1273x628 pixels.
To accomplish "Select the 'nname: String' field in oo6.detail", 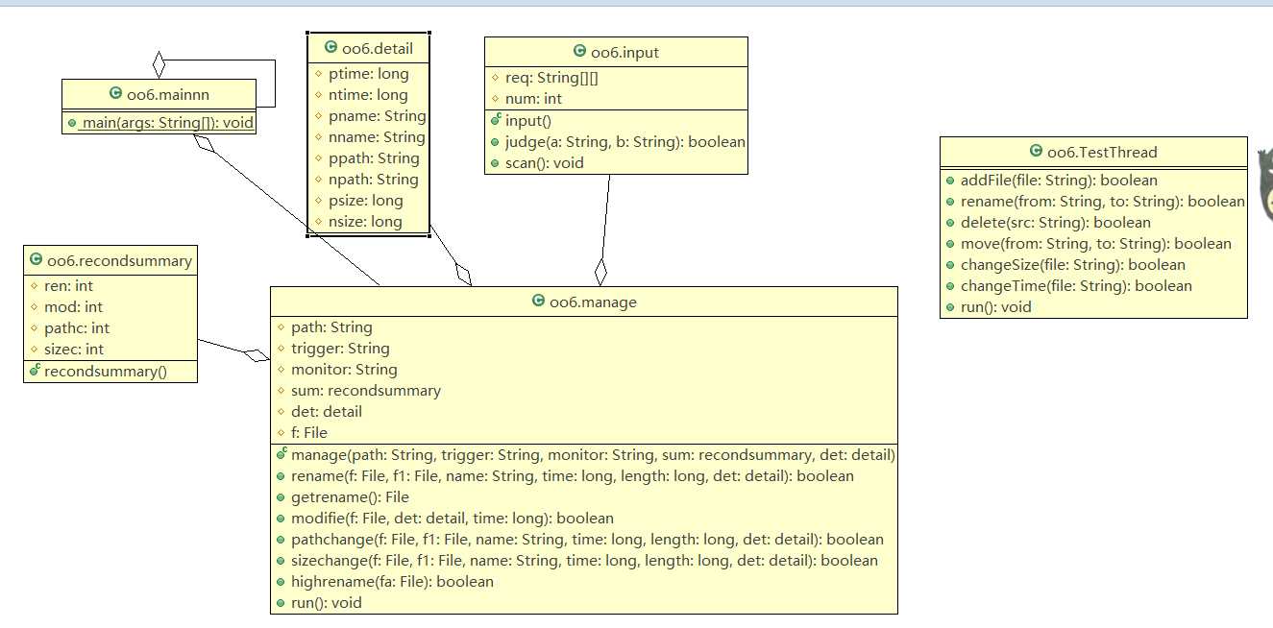I will pyautogui.click(x=378, y=137).
